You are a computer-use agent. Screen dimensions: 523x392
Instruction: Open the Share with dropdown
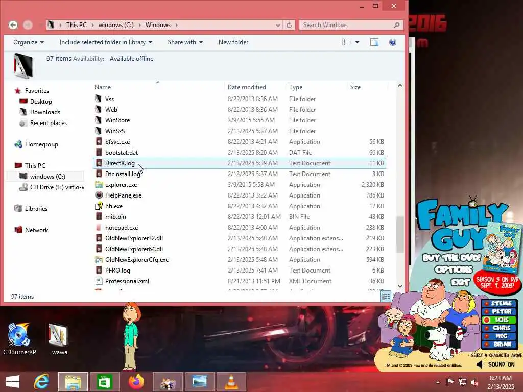pyautogui.click(x=185, y=42)
